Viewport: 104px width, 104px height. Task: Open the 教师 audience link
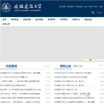tap(91, 7)
